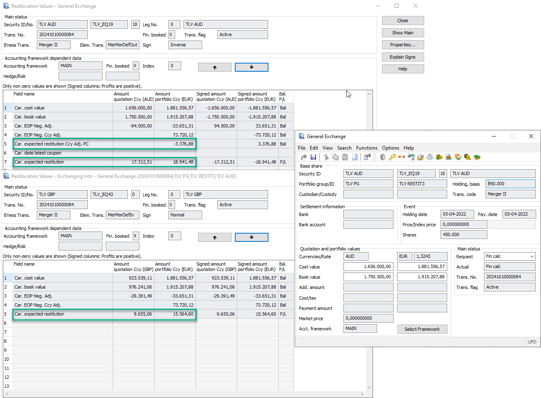The height and width of the screenshot is (398, 541).
Task: Click the Show Main button
Action: pyautogui.click(x=403, y=33)
